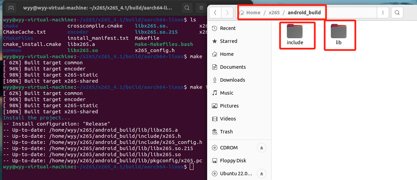Open the lib folder
417x180 pixels.
click(x=339, y=34)
